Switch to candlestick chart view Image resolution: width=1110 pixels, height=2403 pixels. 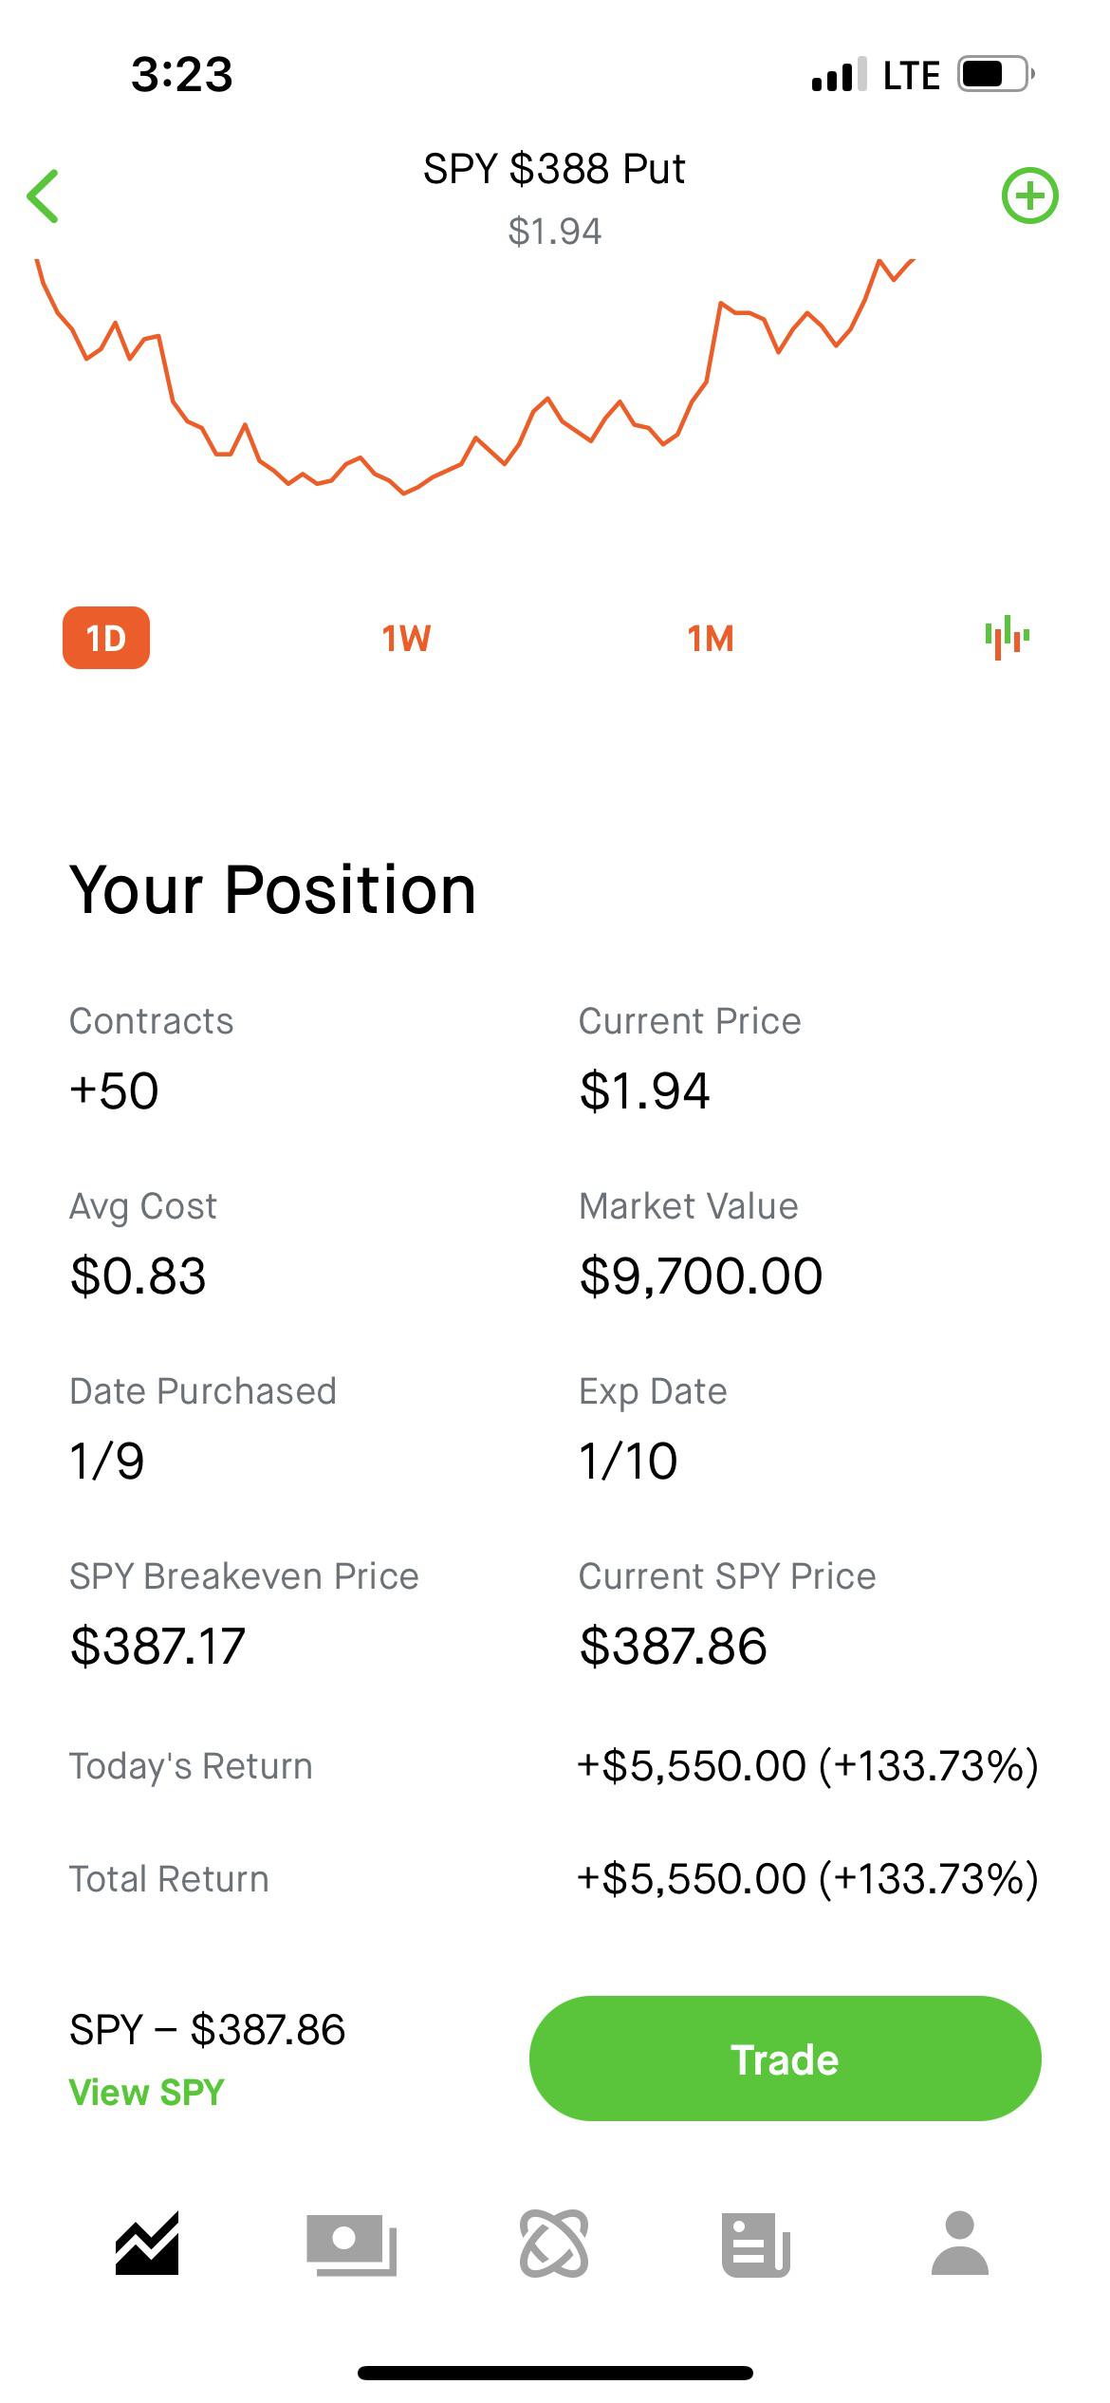1007,638
